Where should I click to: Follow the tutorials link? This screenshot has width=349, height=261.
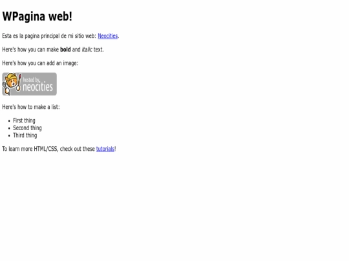(105, 149)
